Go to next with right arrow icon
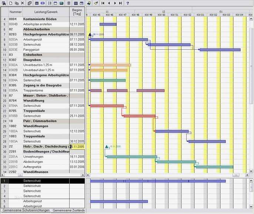The height and width of the screenshot is (214, 254). 115,3
